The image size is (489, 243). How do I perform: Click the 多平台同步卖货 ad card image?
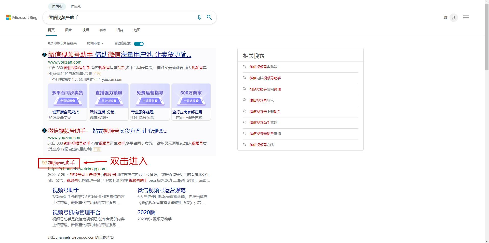(x=67, y=96)
